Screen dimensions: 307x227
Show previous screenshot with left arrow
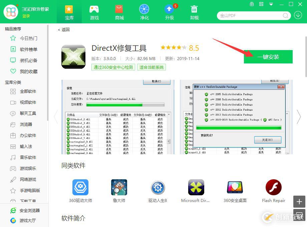[56, 117]
